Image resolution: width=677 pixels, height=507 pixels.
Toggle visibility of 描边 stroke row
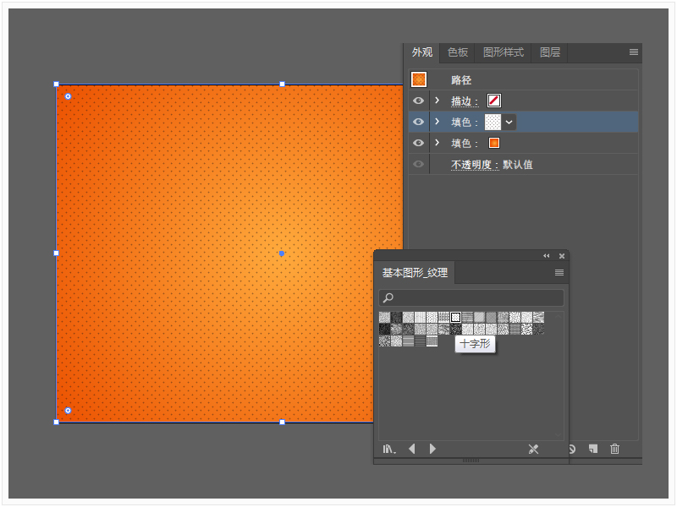(x=418, y=101)
